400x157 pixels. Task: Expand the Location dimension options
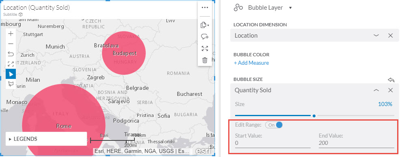(376, 36)
